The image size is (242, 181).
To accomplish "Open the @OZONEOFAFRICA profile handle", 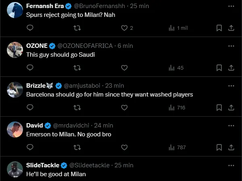I will 85,46.
